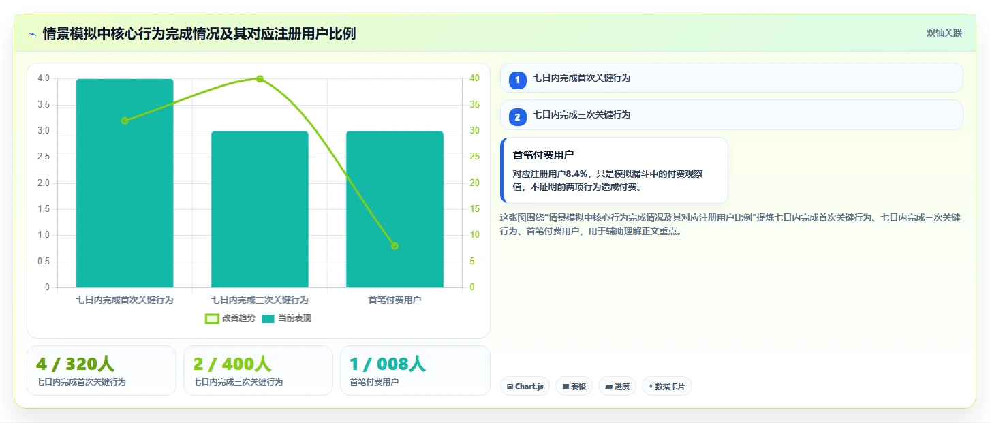Viewport: 990px width, 423px height.
Task: Click the lightning icon beside the chart title
Action: pyautogui.click(x=32, y=34)
